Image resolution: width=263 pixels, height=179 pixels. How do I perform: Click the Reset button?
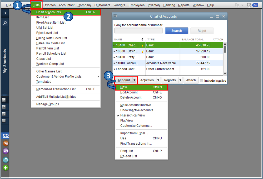202,31
